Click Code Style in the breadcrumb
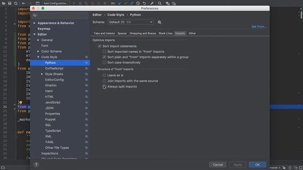Screen dimensions: 303x170 tap(116, 15)
